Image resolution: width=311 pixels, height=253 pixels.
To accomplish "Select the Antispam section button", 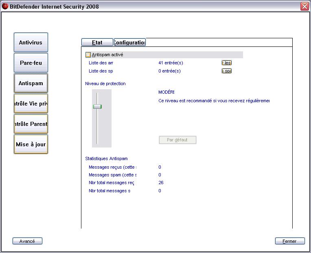I will coord(31,83).
